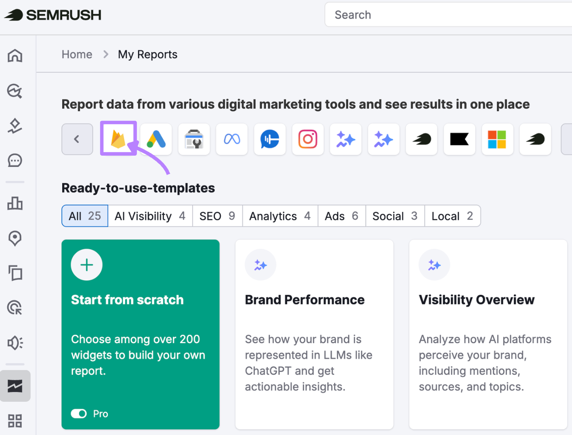Select the sparkle icon next to Instagram
The width and height of the screenshot is (572, 435).
point(346,139)
